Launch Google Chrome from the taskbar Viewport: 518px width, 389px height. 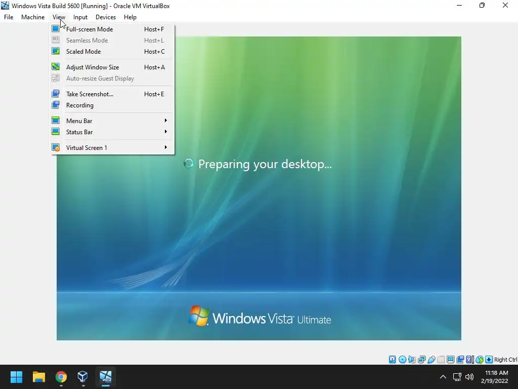61,377
